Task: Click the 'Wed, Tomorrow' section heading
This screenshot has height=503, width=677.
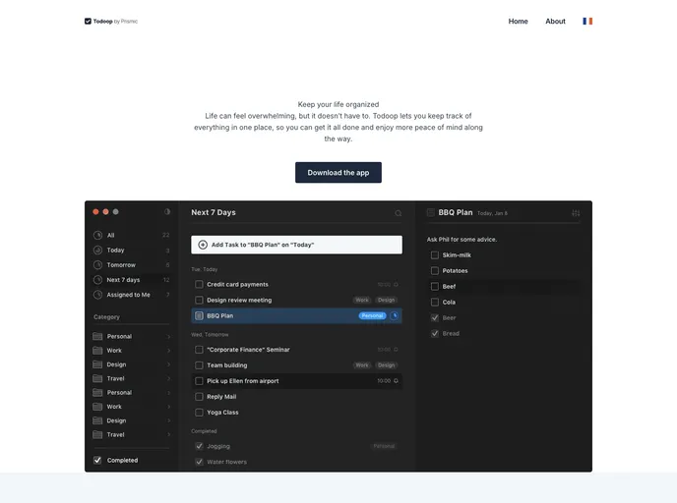Action: 210,334
